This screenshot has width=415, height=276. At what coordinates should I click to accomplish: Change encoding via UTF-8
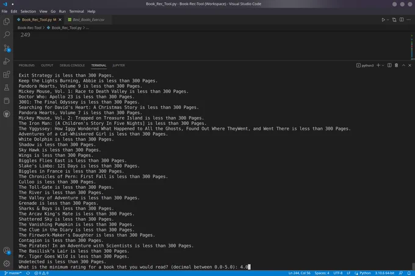338,273
